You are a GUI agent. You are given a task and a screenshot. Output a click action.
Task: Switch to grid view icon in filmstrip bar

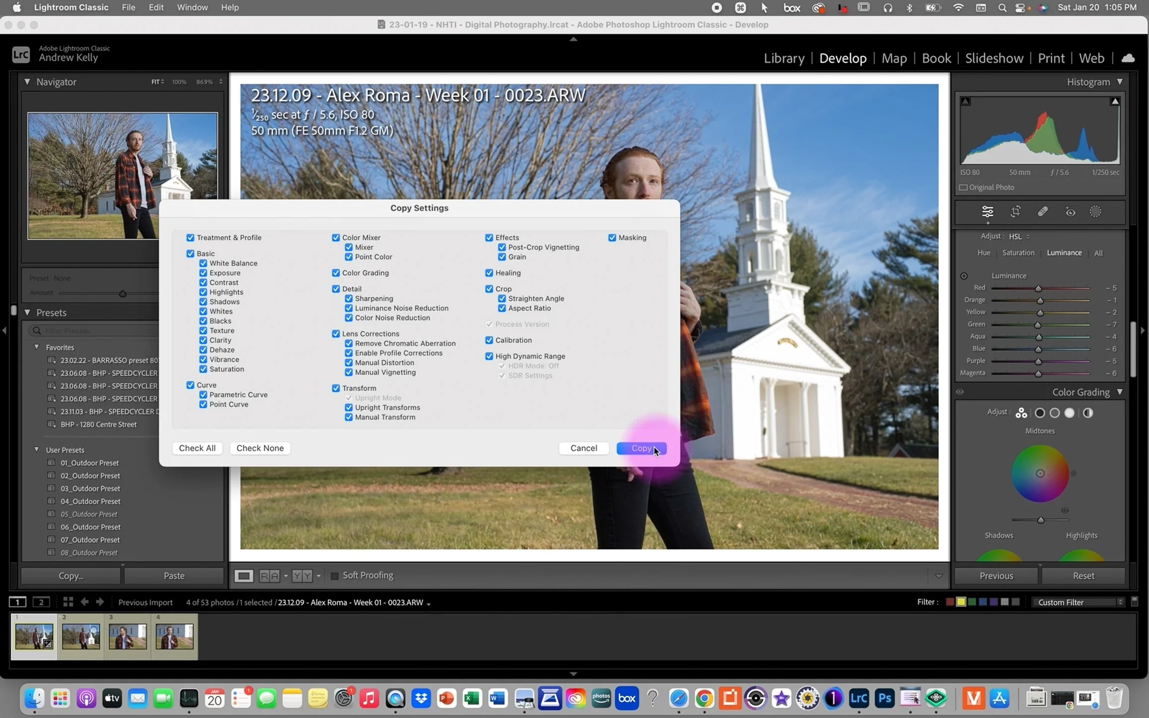pos(68,602)
